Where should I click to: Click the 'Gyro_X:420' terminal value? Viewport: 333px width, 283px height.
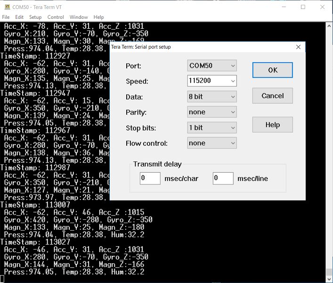tap(24, 220)
